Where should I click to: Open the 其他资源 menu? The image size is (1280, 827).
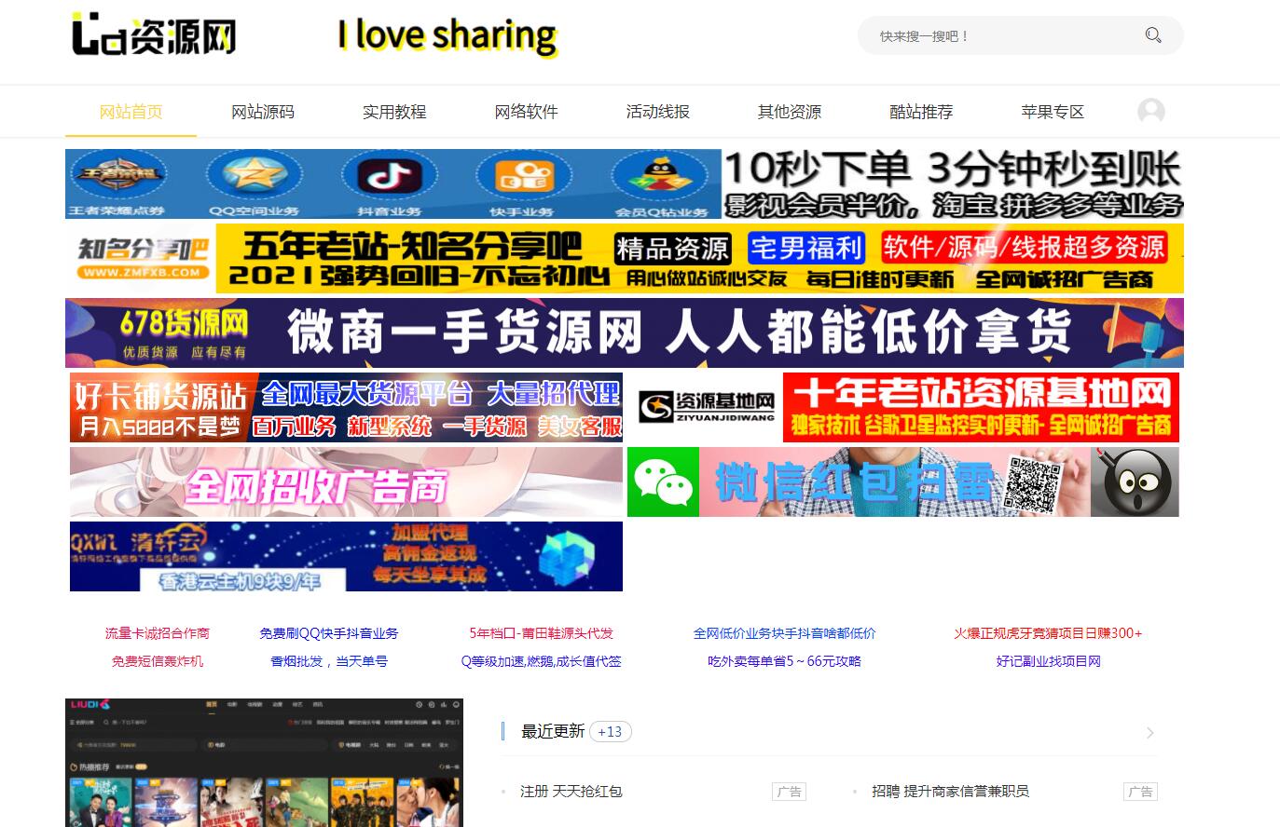(790, 112)
